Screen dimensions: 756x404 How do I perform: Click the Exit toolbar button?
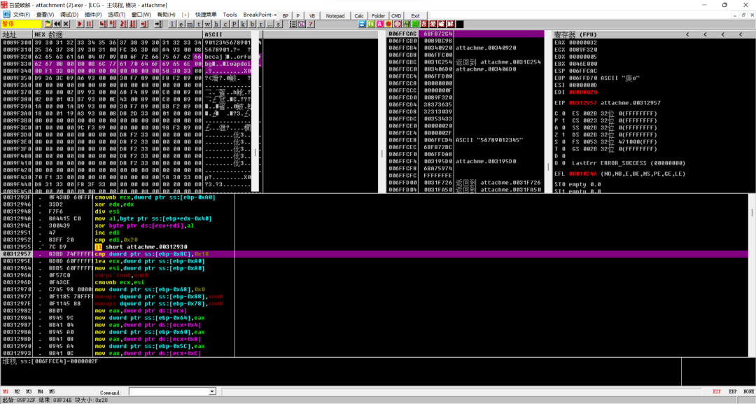point(415,16)
